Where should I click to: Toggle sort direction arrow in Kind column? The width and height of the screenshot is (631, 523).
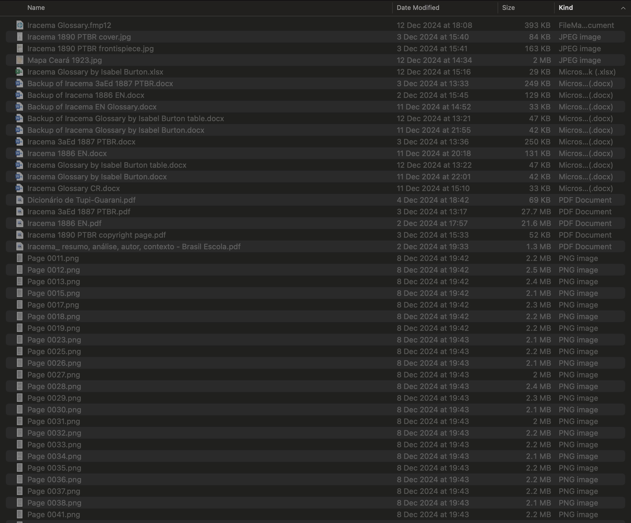[623, 8]
